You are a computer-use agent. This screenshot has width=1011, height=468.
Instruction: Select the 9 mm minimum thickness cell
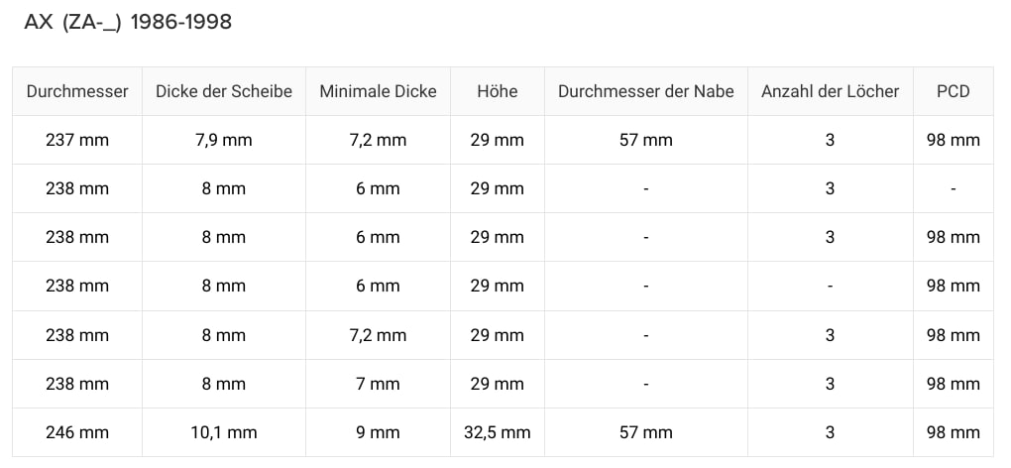[378, 432]
